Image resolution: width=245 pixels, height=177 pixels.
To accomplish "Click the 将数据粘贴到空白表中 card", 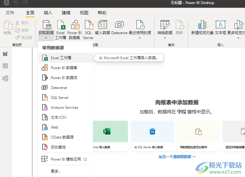I will [198, 136].
